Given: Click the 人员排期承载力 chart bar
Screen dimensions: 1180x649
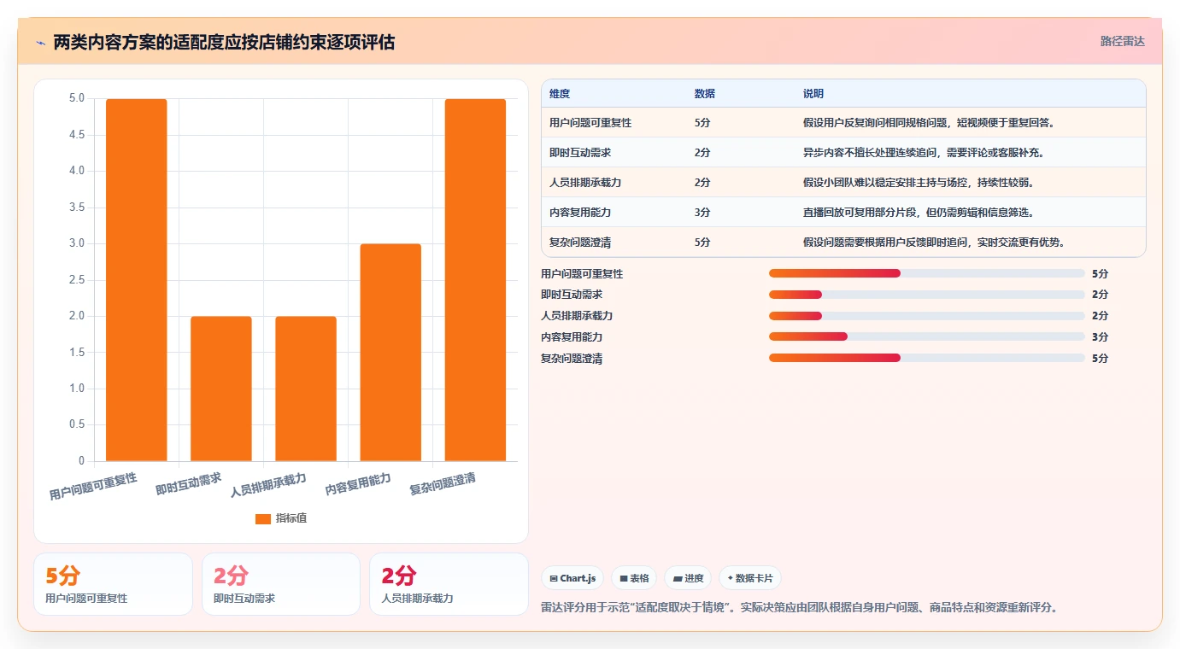Looking at the screenshot, I should coord(306,389).
